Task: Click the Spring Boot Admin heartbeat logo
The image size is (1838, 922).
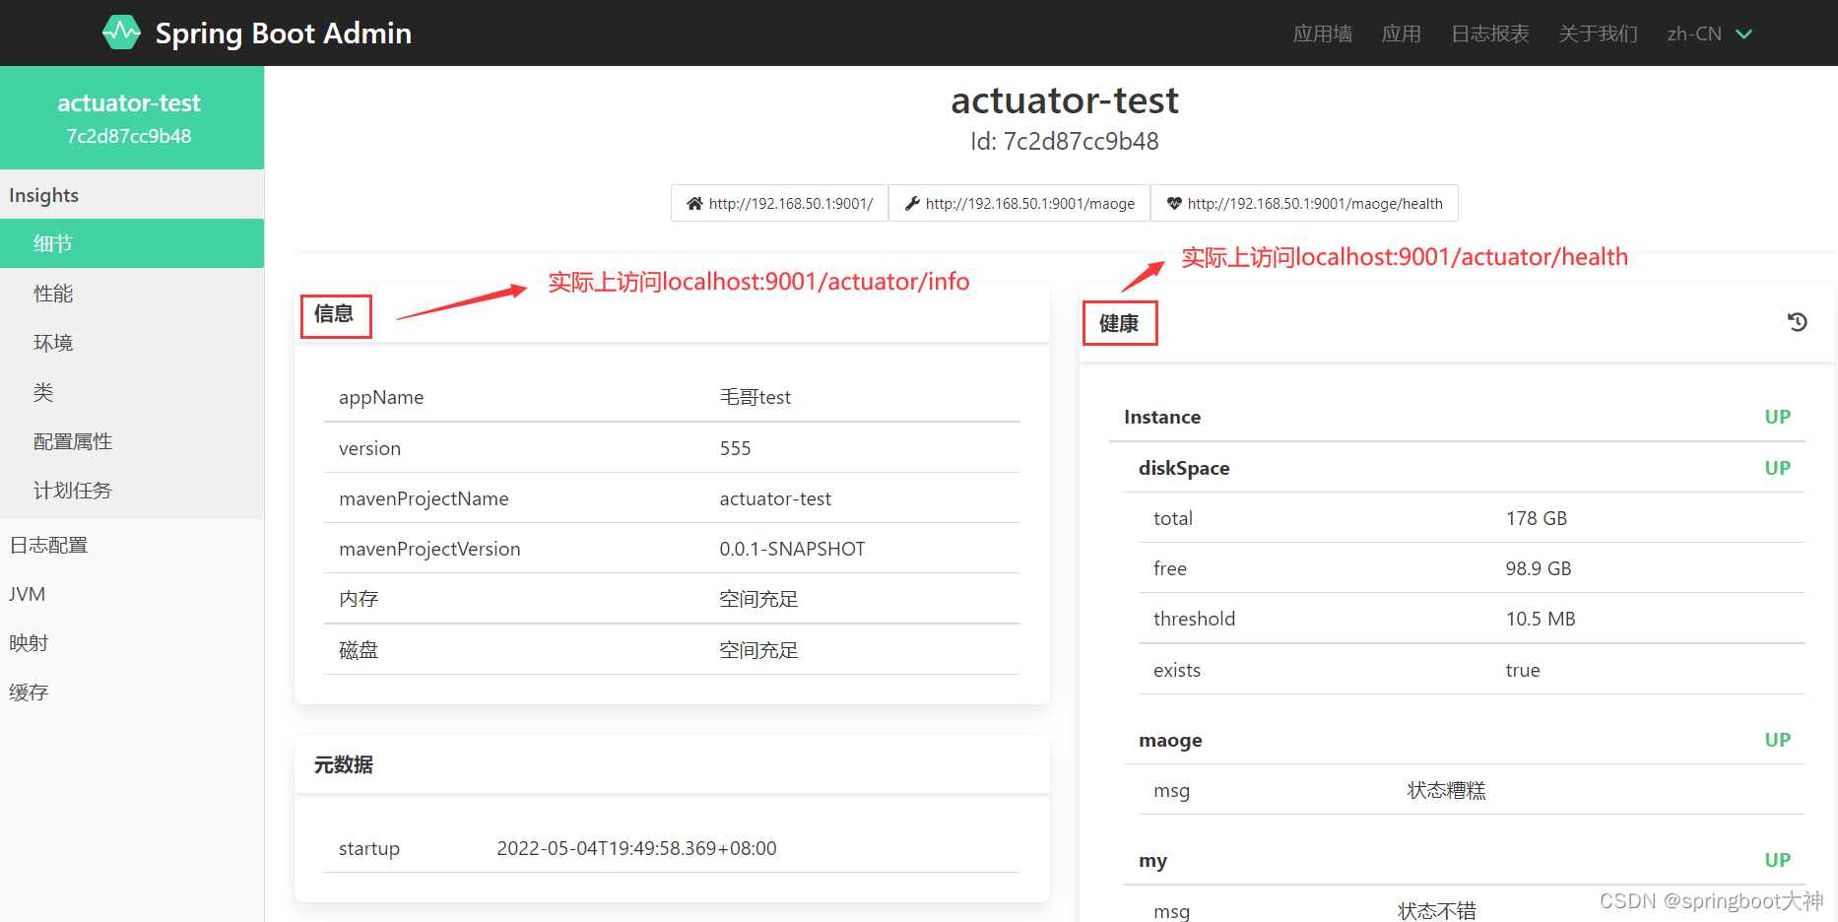Action: (122, 33)
